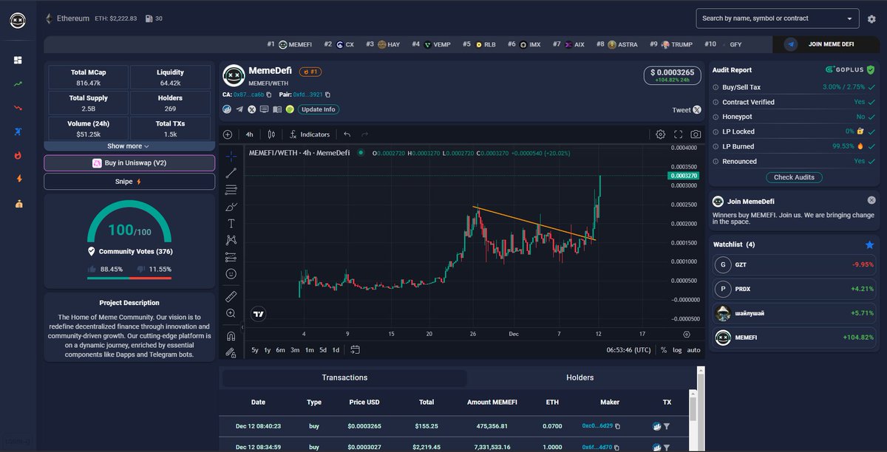Screen dimensions: 887x452
Task: Open the candle chart style dropdown
Action: pos(271,134)
